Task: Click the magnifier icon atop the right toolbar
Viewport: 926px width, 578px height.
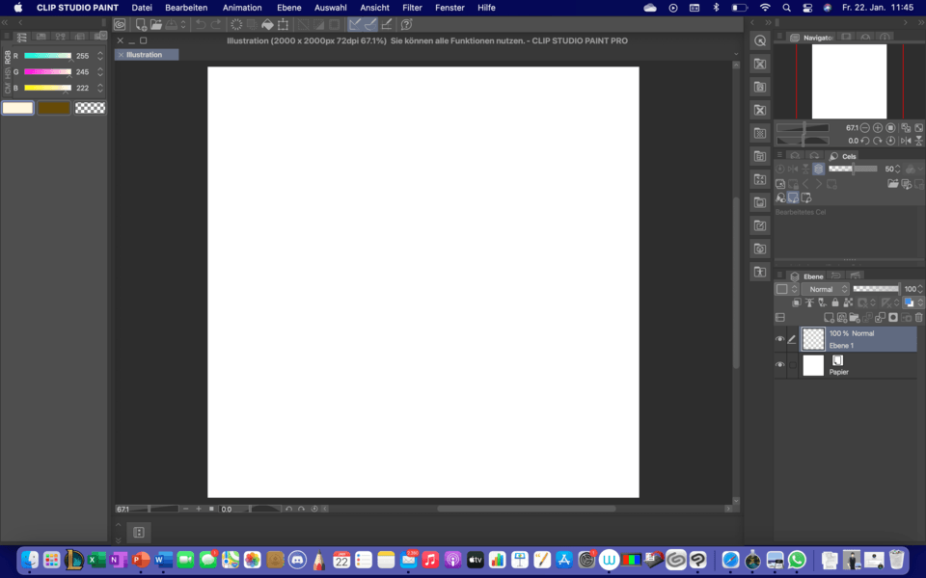Action: click(x=759, y=41)
